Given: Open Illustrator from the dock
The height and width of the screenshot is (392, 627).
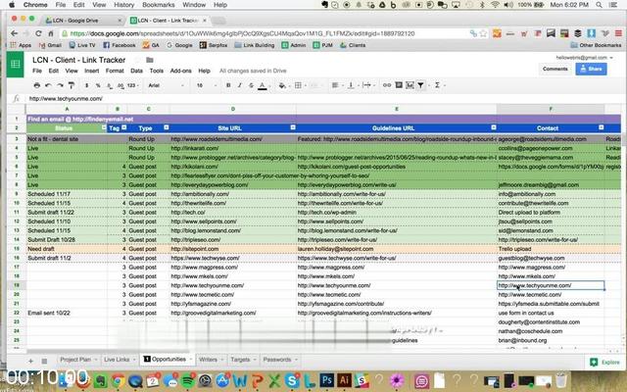Looking at the screenshot, I should (x=344, y=380).
